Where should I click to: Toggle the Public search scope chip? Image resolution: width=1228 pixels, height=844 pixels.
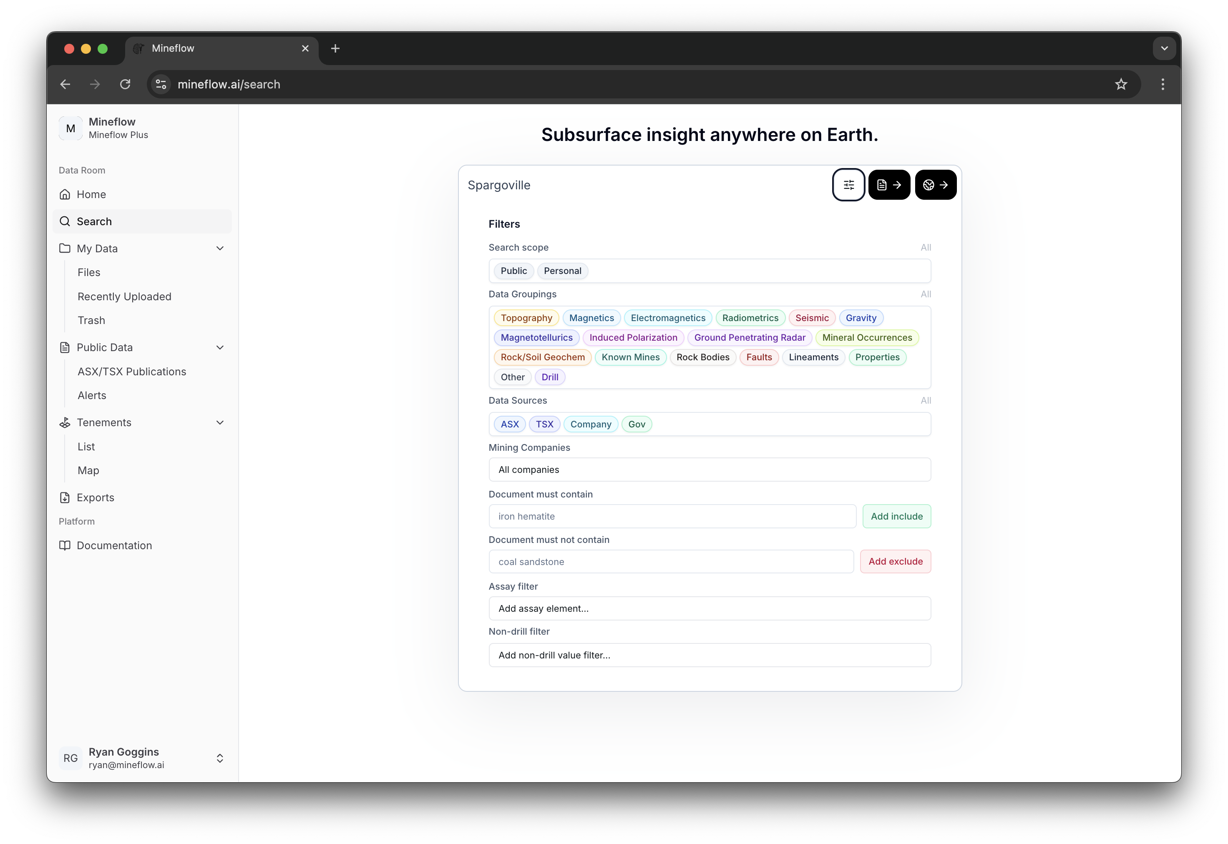tap(513, 271)
